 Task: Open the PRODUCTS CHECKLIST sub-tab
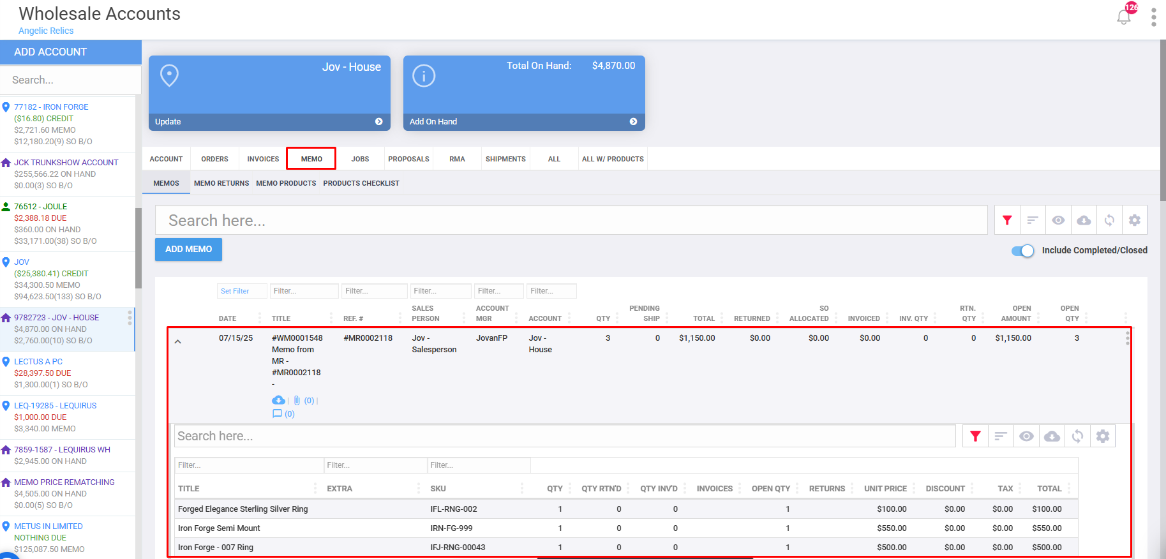[361, 183]
